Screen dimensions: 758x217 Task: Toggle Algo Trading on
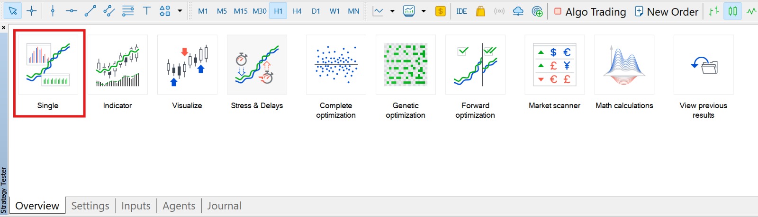(x=590, y=12)
